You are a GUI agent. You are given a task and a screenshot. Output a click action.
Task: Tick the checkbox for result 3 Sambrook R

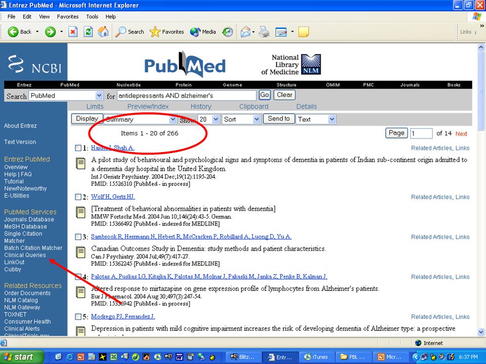[78, 237]
